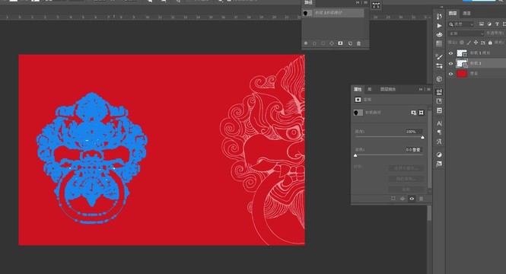
Task: Open the Brush presets icon in dock
Action: (439, 66)
